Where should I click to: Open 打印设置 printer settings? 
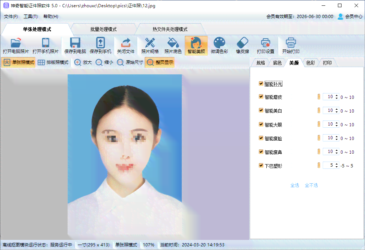point(266,45)
